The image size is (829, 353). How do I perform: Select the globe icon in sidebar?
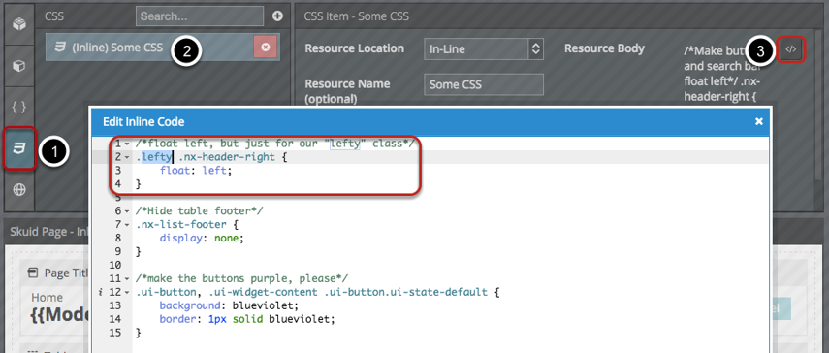(19, 190)
